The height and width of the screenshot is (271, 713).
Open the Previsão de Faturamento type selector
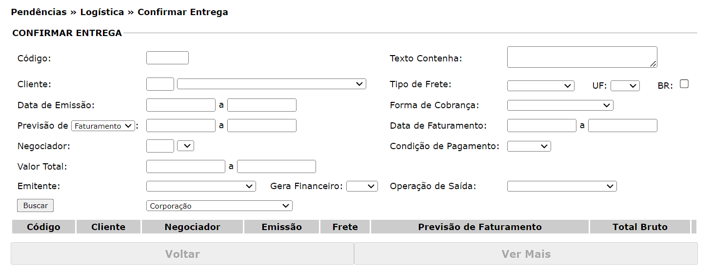click(x=103, y=126)
